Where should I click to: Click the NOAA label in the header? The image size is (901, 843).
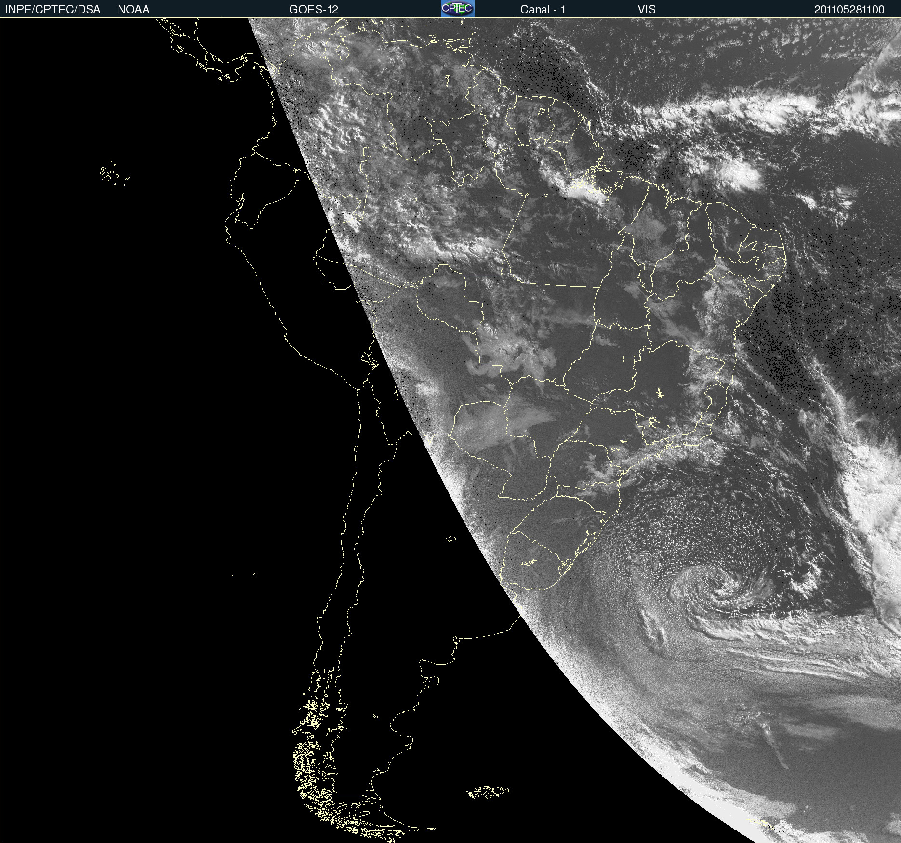pos(133,10)
